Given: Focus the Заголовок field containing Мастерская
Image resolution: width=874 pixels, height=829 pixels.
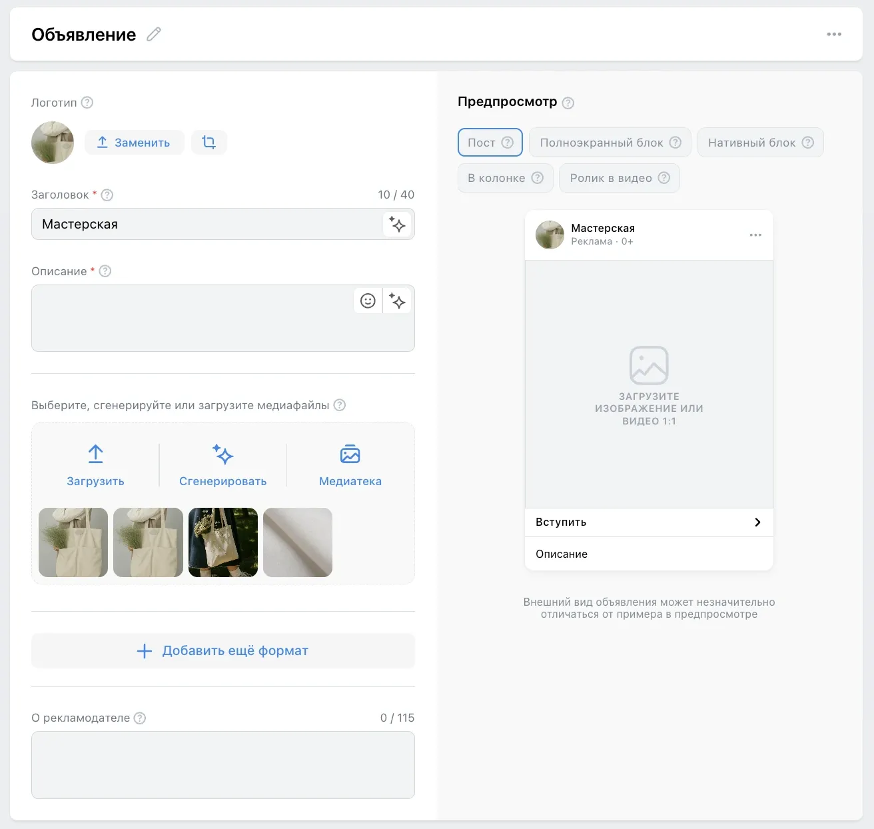Looking at the screenshot, I should coord(223,224).
